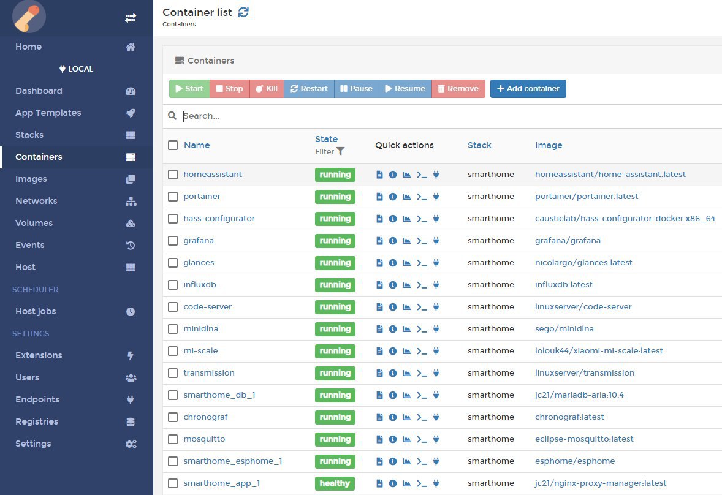The image size is (722, 495).
Task: Open logs icon for smarthome_db_1
Action: 379,396
